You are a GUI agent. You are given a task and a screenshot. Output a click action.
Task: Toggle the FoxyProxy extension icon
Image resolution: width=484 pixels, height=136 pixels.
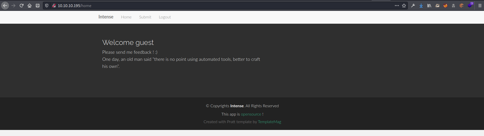(x=445, y=6)
